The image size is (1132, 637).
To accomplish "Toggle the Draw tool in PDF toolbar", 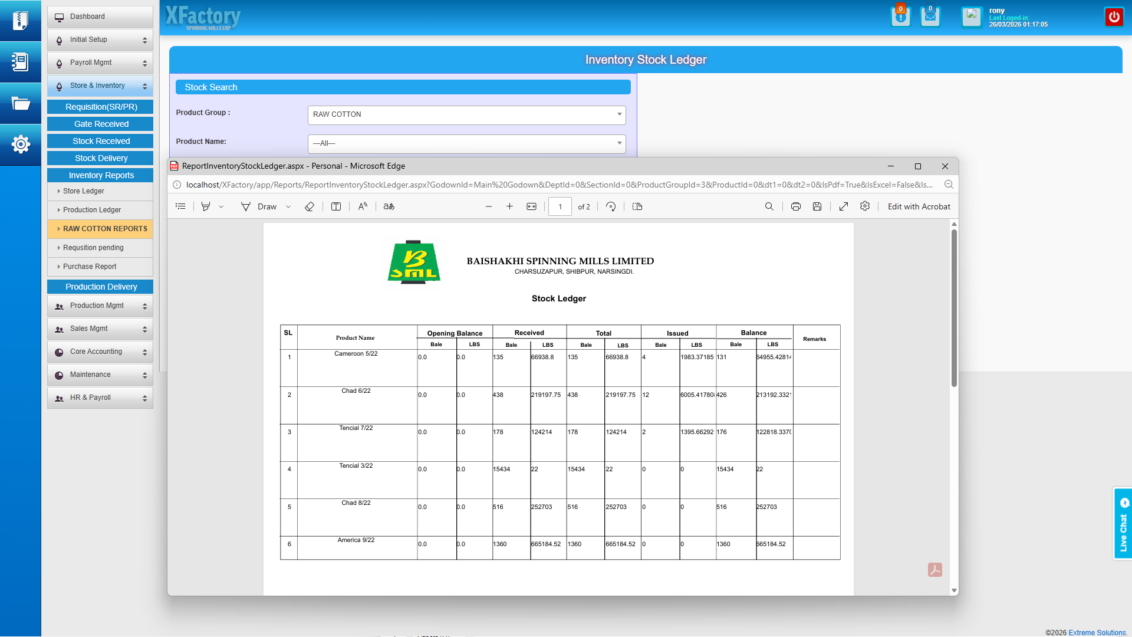I will [259, 206].
